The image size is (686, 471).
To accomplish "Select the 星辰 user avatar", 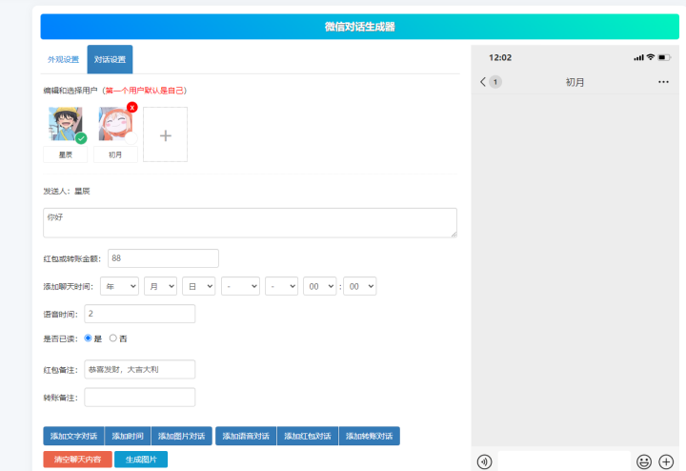I will coord(65,125).
